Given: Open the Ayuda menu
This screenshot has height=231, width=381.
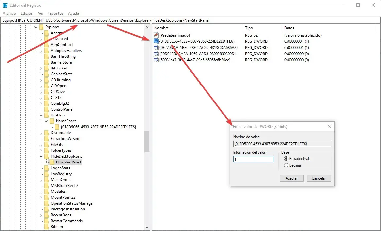Looking at the screenshot, I should point(74,13).
